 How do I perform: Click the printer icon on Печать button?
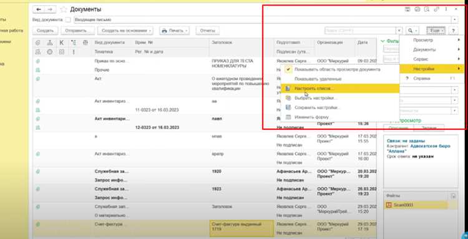[164, 31]
